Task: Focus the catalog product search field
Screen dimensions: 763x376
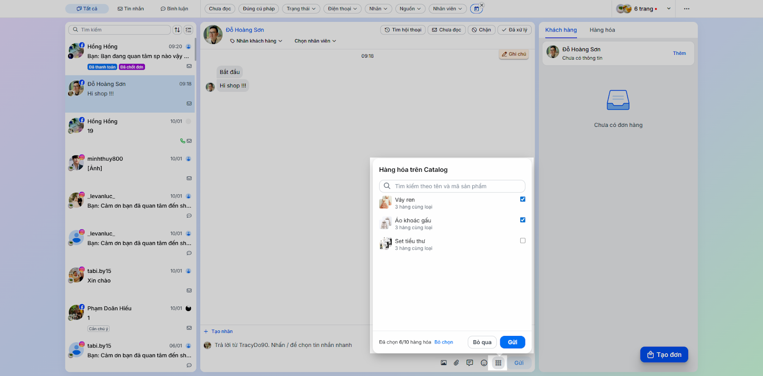Action: pyautogui.click(x=452, y=186)
